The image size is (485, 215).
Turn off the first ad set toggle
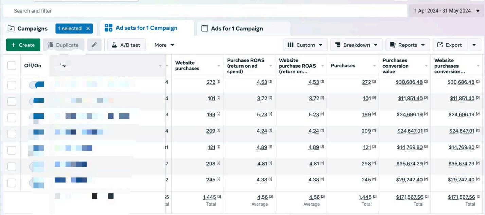point(37,85)
